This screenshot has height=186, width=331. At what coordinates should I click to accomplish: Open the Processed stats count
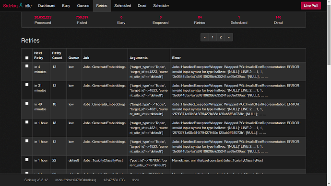tap(43, 17)
